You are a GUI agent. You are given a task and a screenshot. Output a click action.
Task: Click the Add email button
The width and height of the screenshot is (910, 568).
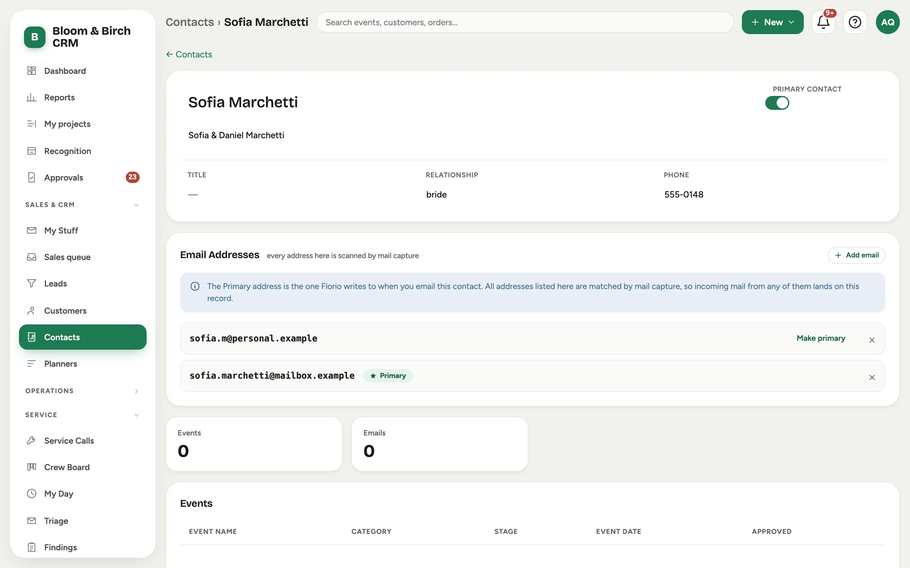[856, 255]
